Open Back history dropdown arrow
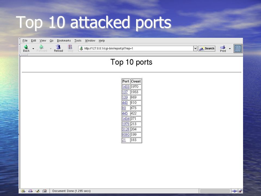 (x=33, y=49)
